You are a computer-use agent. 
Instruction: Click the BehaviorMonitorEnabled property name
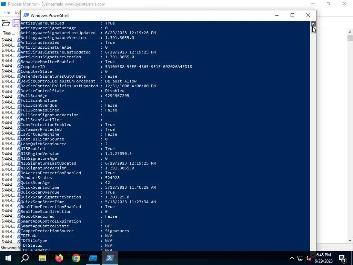click(47, 62)
